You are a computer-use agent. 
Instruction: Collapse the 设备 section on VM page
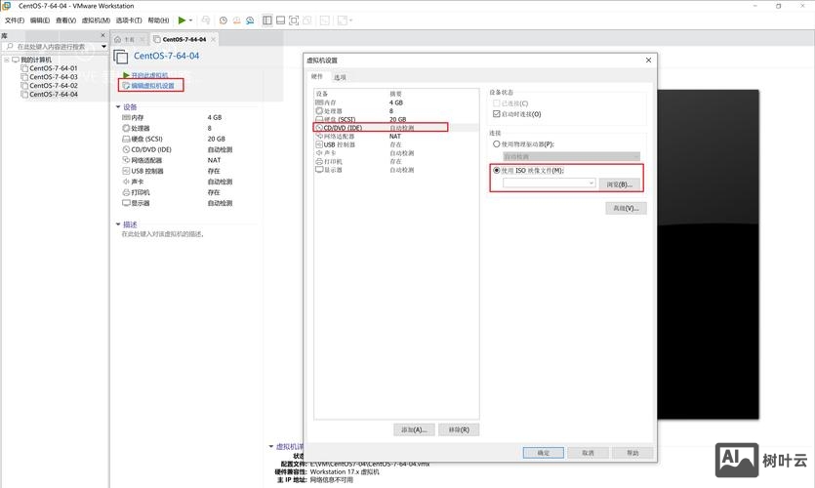pyautogui.click(x=118, y=107)
